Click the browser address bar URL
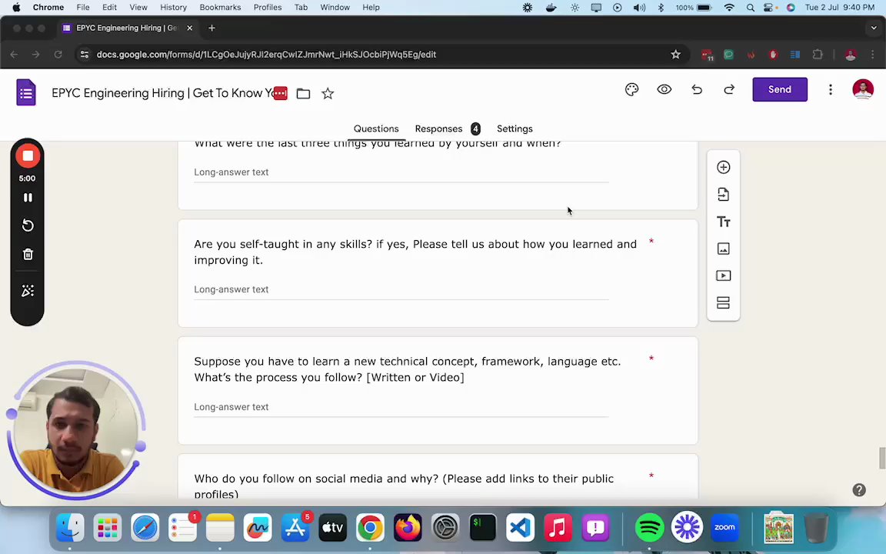 click(266, 55)
